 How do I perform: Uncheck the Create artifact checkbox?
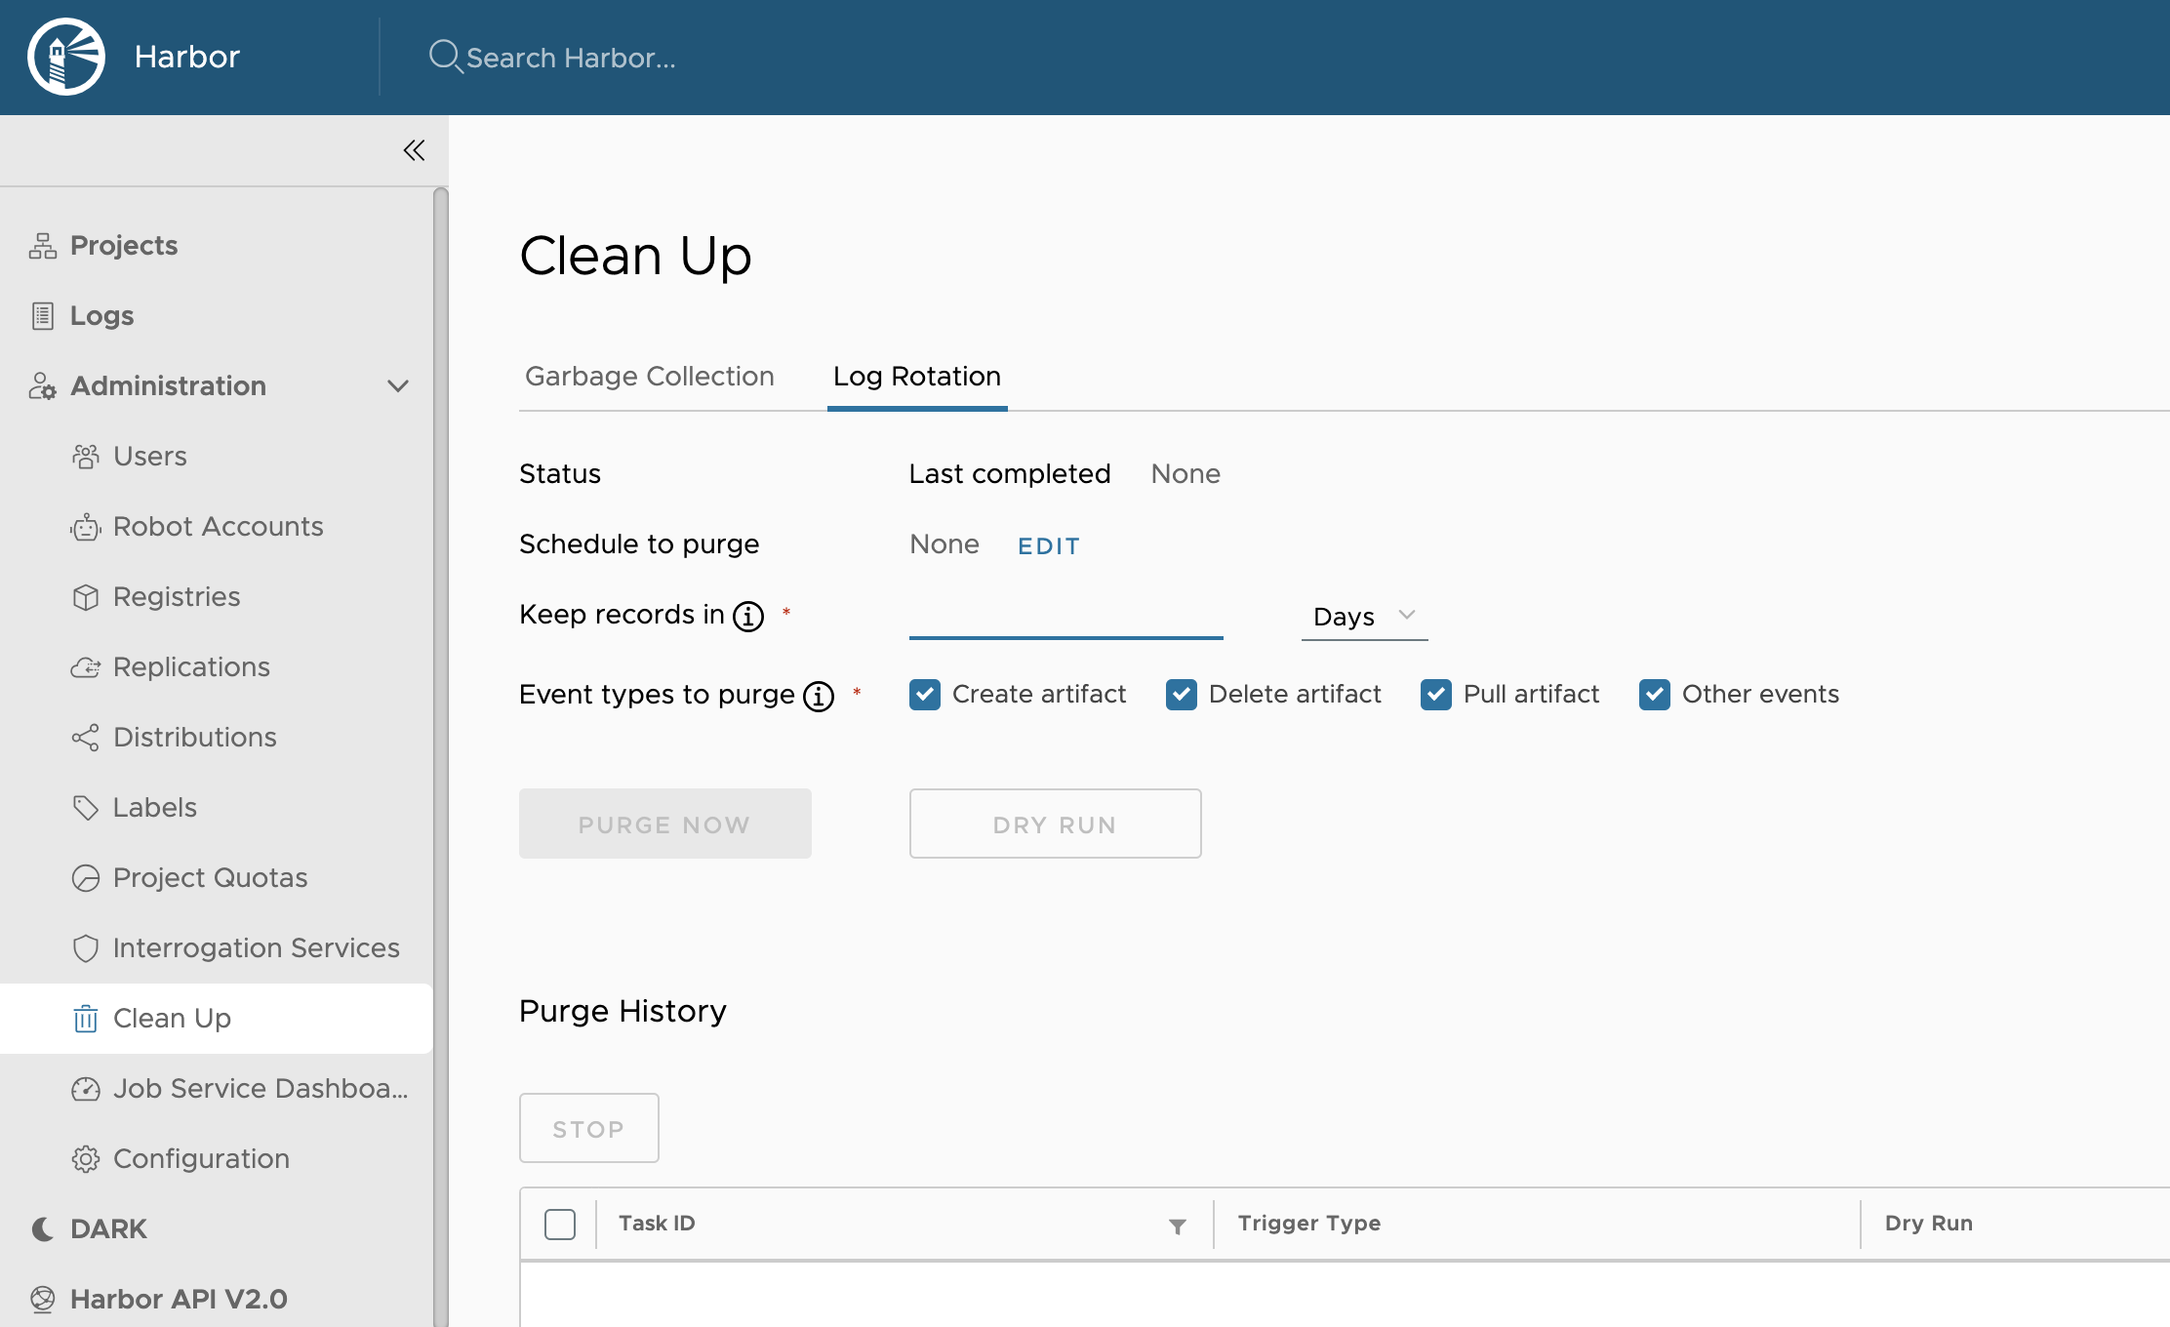[x=924, y=695]
